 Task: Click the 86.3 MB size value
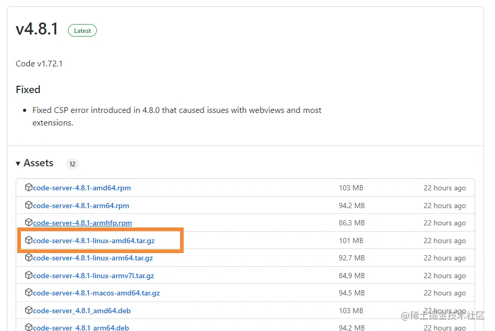point(352,223)
